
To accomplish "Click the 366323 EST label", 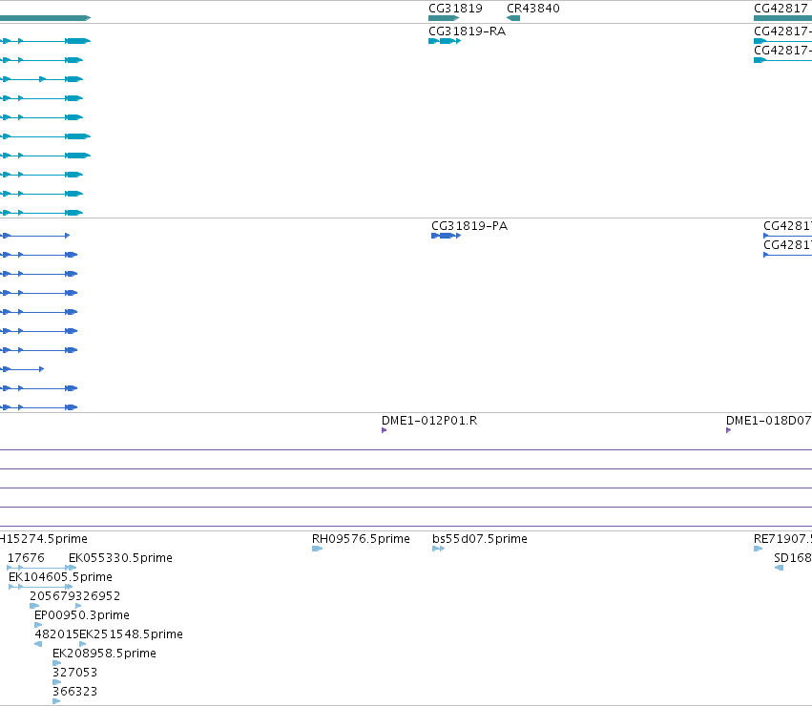I will click(74, 692).
